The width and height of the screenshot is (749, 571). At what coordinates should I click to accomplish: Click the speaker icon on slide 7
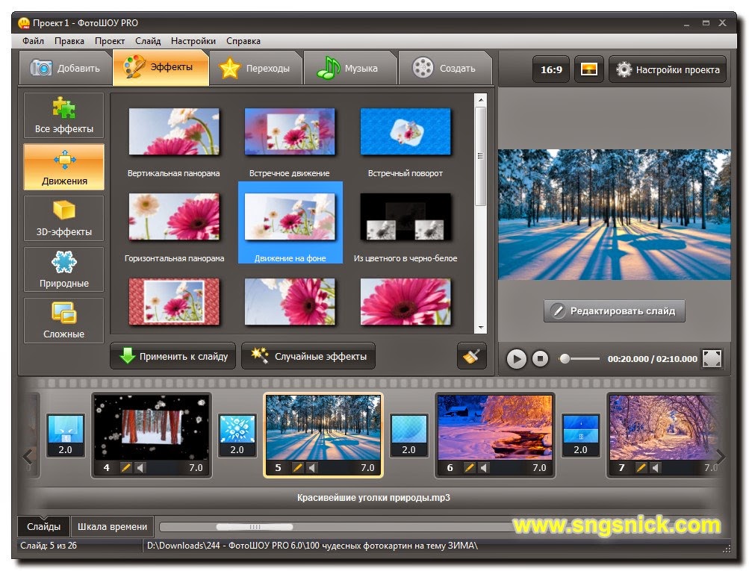point(656,468)
